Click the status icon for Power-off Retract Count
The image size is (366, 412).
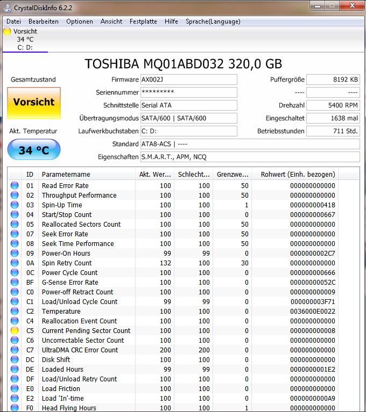15,292
